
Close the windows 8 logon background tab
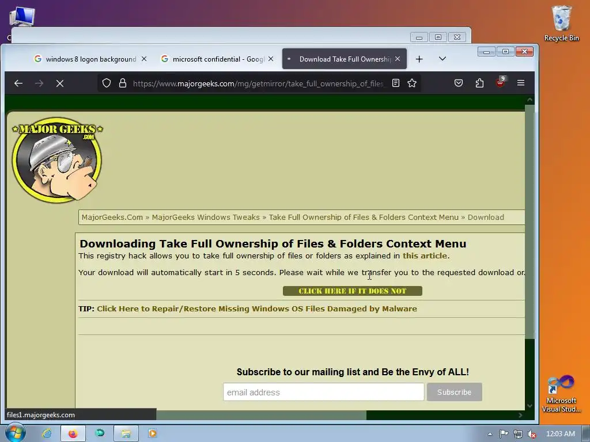tap(143, 59)
